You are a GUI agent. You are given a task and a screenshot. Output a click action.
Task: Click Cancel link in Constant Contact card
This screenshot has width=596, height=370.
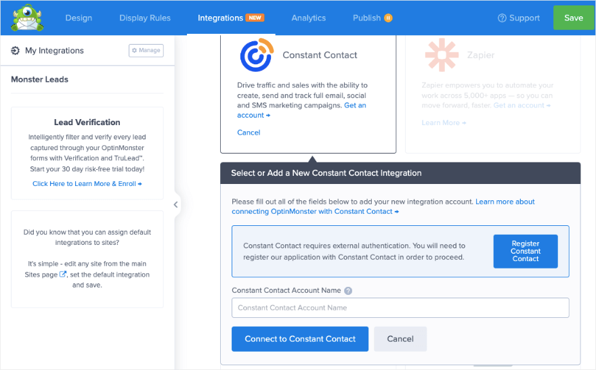pyautogui.click(x=249, y=133)
